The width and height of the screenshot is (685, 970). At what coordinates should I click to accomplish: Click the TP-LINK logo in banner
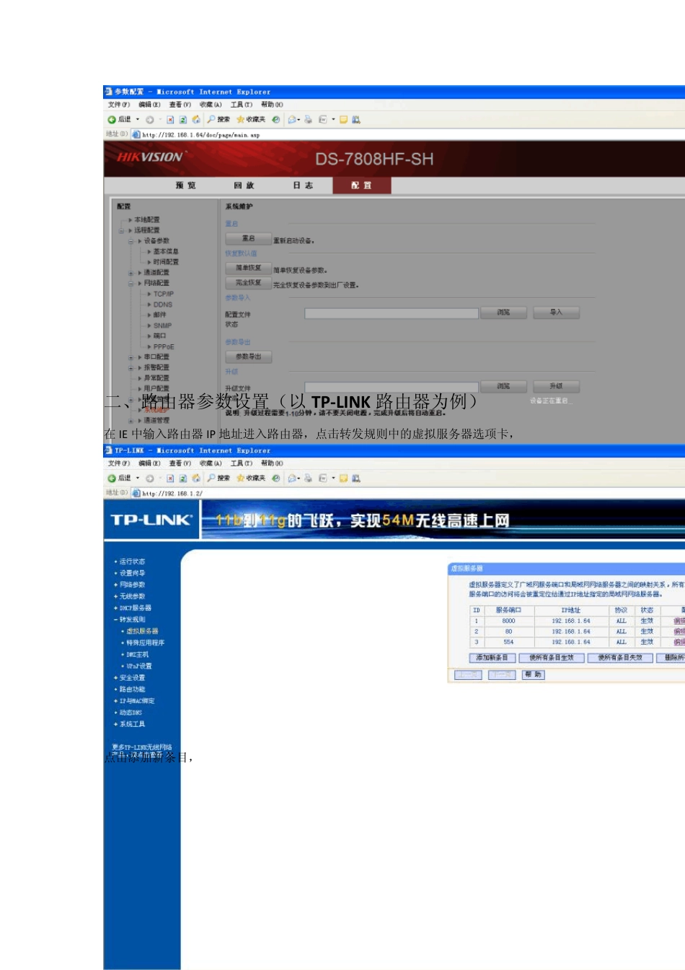[x=151, y=520]
